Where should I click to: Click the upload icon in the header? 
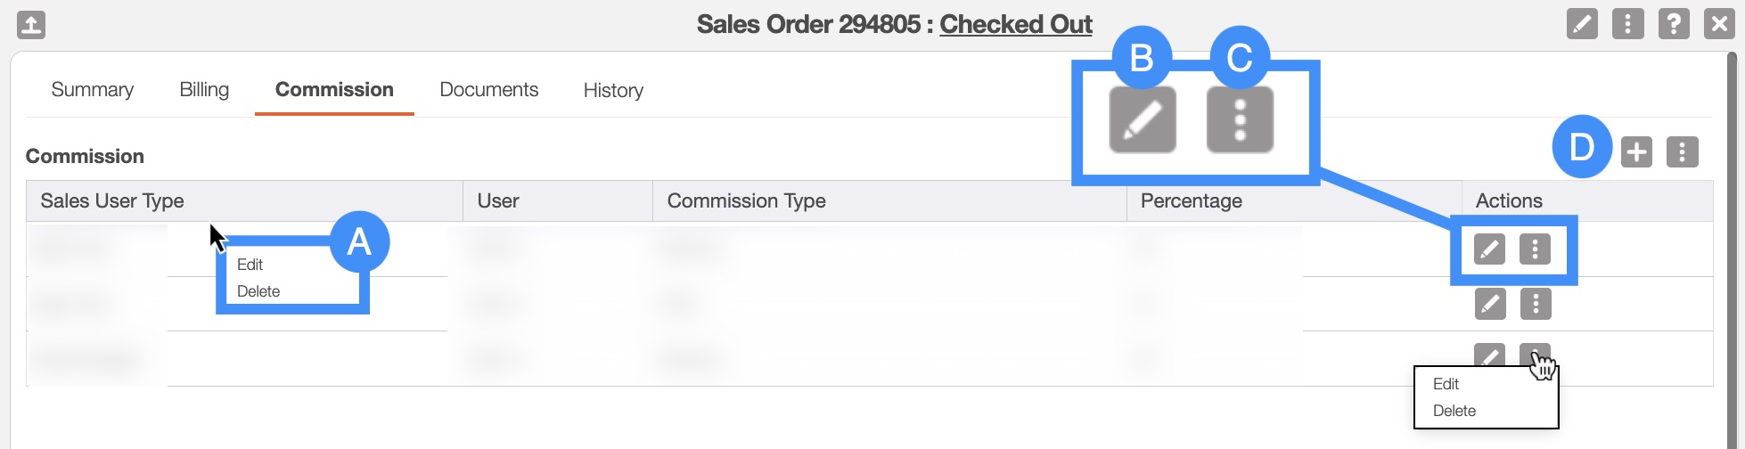click(31, 24)
